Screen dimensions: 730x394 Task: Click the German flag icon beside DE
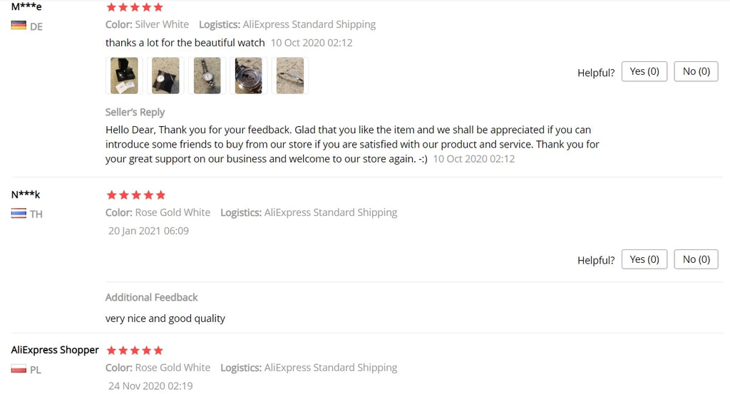coord(19,26)
